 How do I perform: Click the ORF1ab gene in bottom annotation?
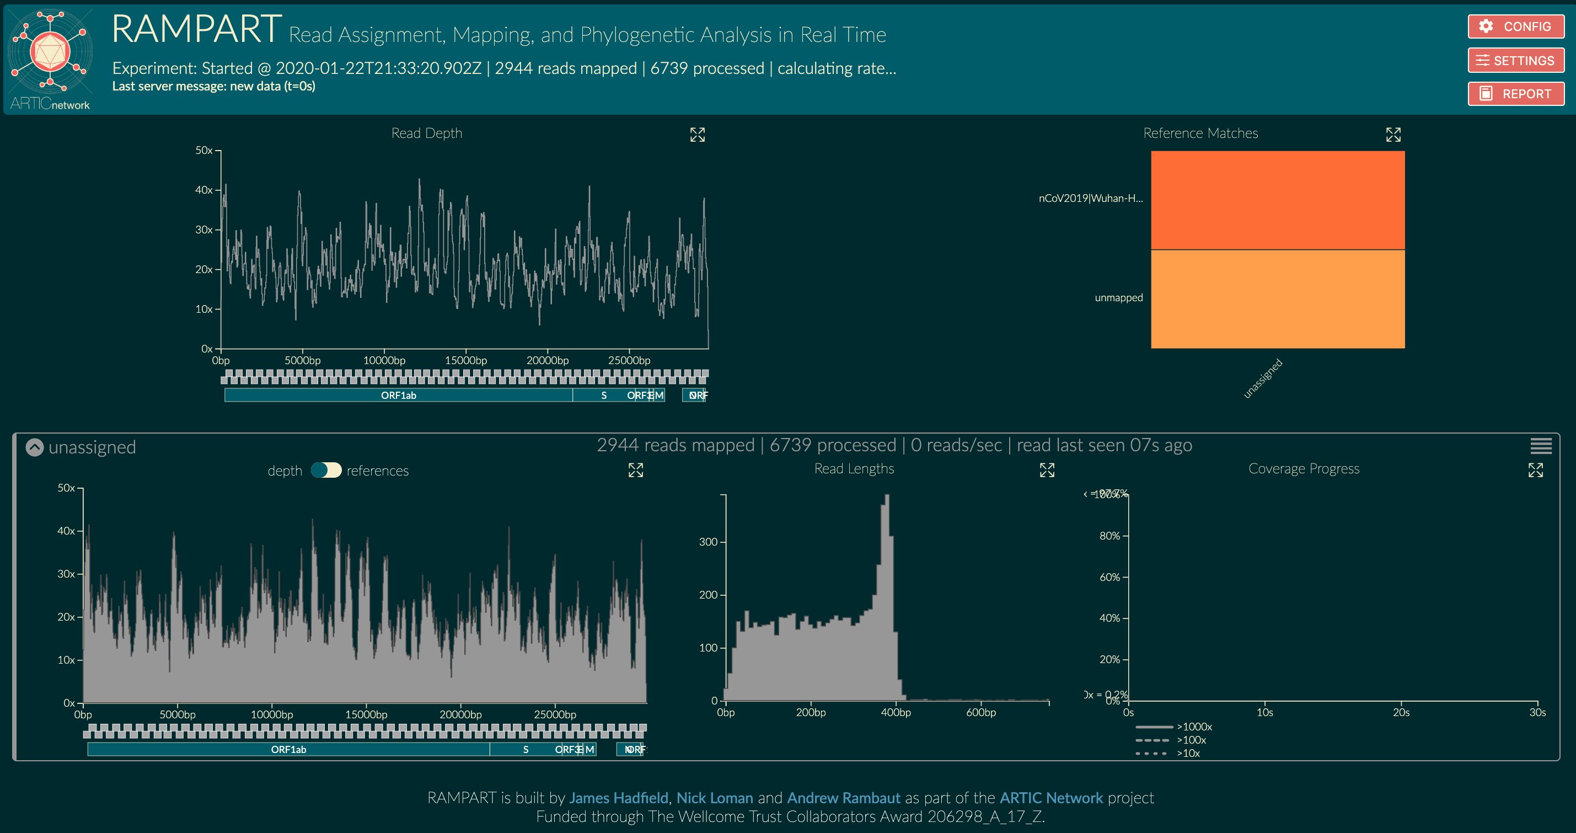(288, 749)
